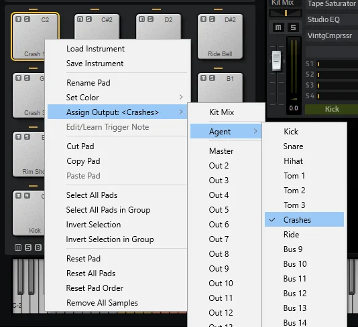
Task: Select Hihat agent bus
Action: [x=304, y=161]
